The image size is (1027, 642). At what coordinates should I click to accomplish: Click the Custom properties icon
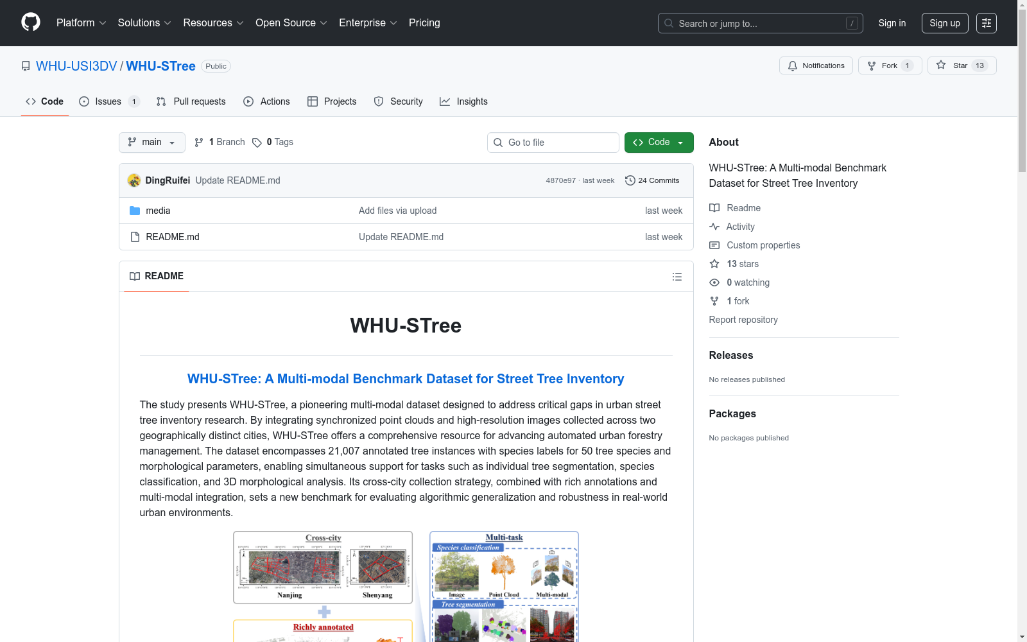click(714, 245)
